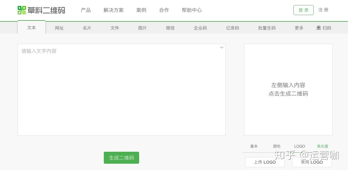Switch to the 图片 tab
The width and height of the screenshot is (348, 170).
143,28
